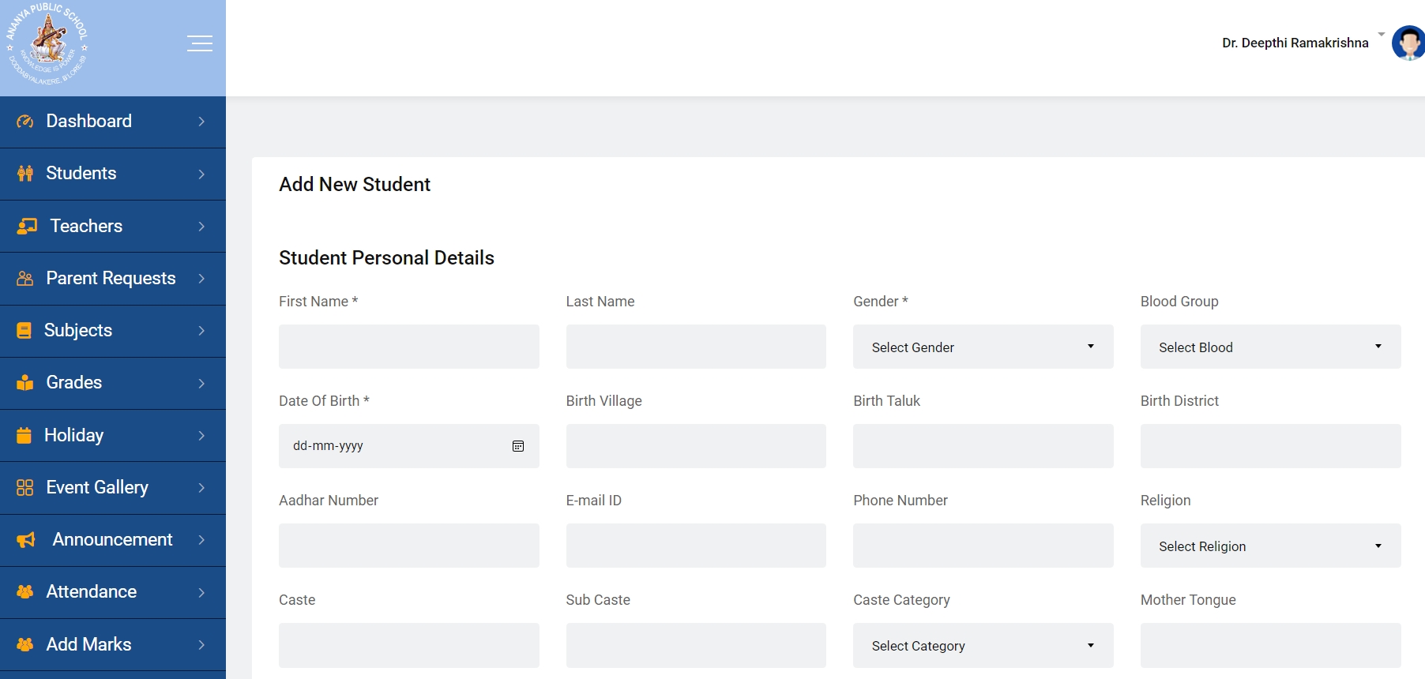The width and height of the screenshot is (1425, 679).
Task: Click the Dashboard speedometer icon
Action: coord(25,122)
